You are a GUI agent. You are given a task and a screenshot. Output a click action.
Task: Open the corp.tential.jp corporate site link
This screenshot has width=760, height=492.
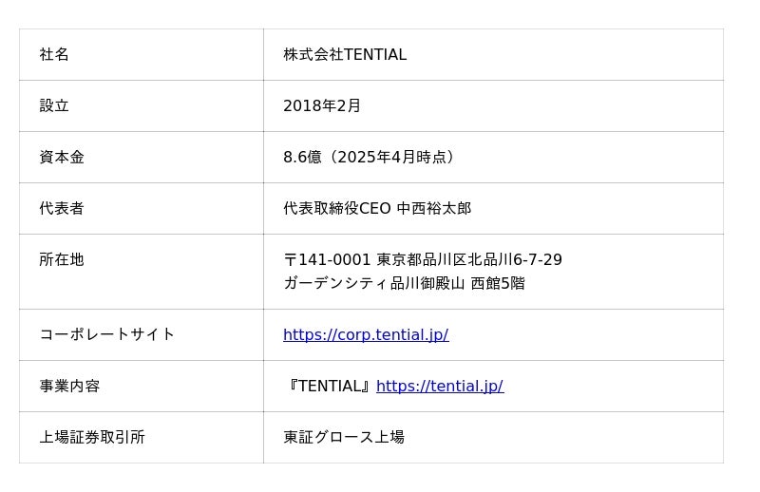click(x=366, y=334)
